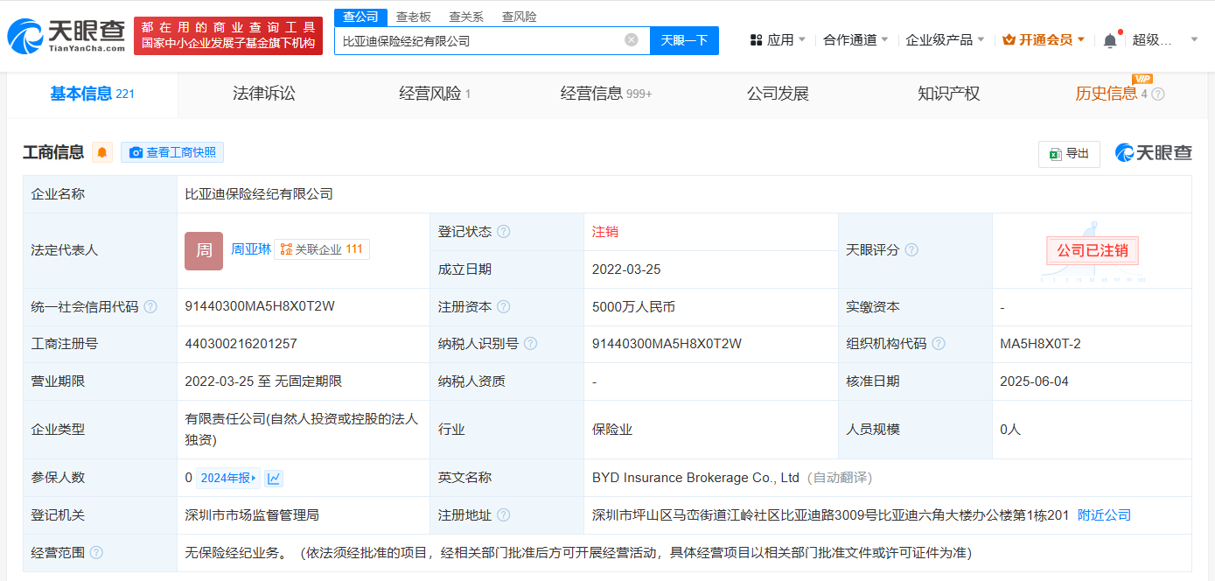1215x581 pixels.
Task: Click the 导出 export button
Action: click(1069, 153)
